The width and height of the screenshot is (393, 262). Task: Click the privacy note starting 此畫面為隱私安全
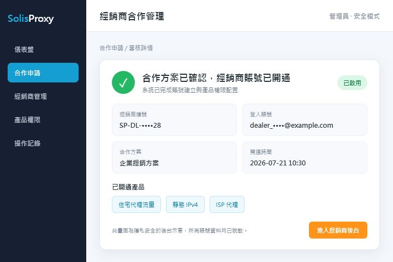pos(180,231)
